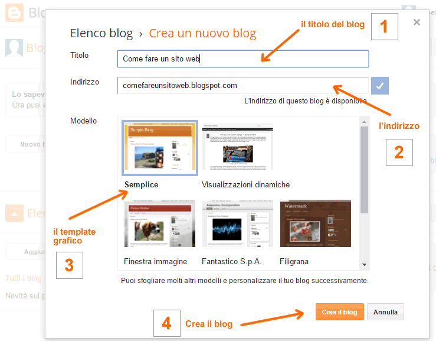Select the Visualizzazioni dinamiche template thumbnail
Image resolution: width=436 pixels, height=341 pixels.
click(238, 147)
